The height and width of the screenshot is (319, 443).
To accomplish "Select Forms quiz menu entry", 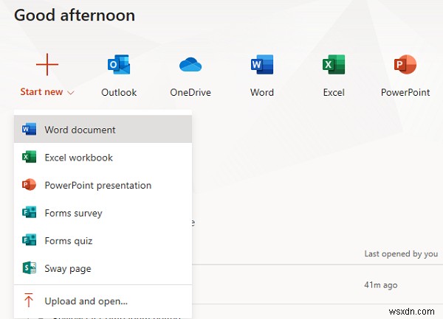I will pos(103,240).
